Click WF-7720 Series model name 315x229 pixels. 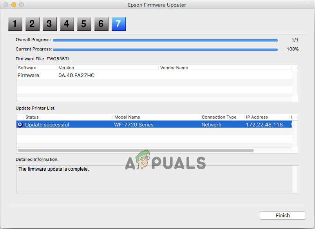pos(134,124)
